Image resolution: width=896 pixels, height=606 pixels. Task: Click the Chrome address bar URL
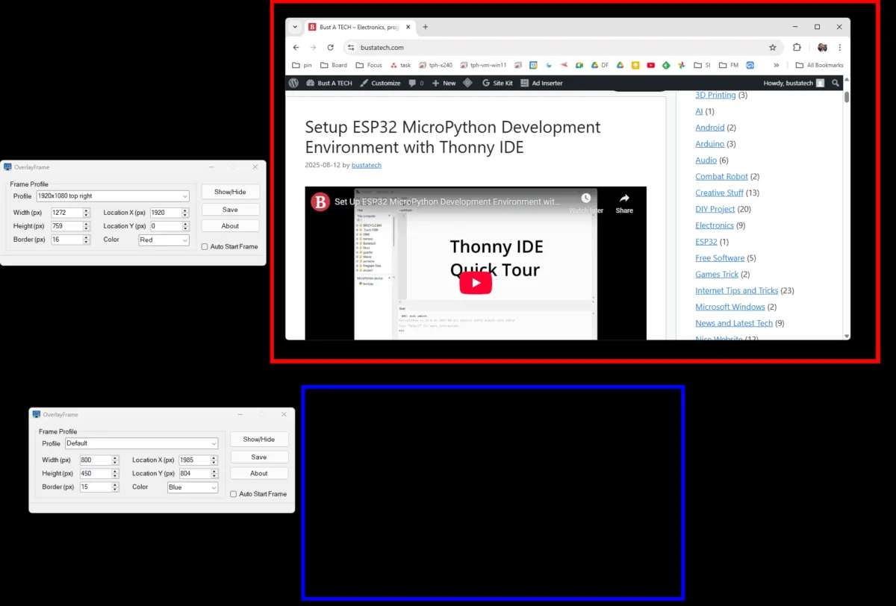(x=382, y=47)
